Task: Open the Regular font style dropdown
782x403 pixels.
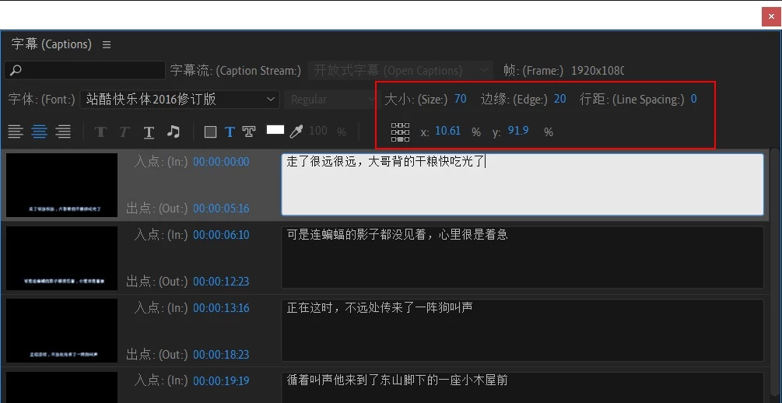Action: [x=331, y=100]
